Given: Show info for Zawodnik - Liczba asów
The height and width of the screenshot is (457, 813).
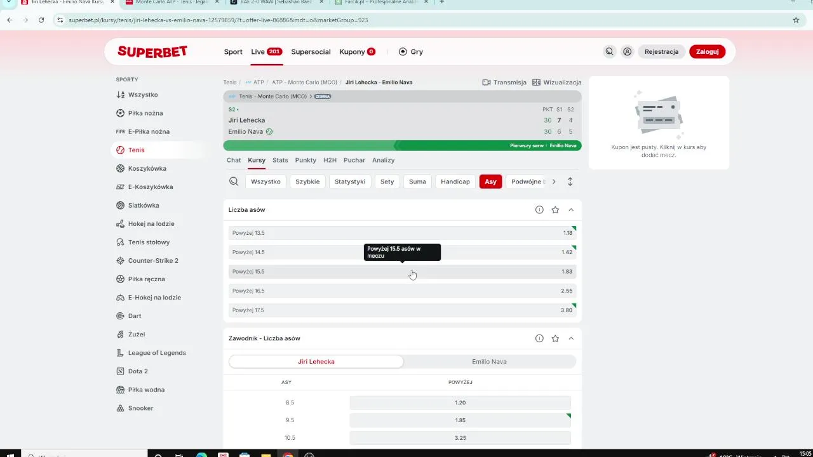Looking at the screenshot, I should (539, 338).
